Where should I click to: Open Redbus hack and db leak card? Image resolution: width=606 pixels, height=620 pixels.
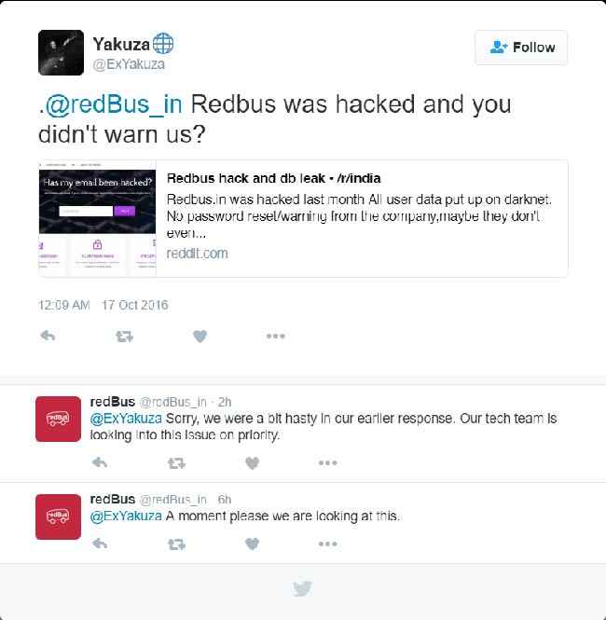[303, 219]
